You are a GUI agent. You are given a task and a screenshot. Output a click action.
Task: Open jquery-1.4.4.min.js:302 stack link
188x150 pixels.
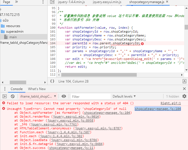click(x=61, y=136)
